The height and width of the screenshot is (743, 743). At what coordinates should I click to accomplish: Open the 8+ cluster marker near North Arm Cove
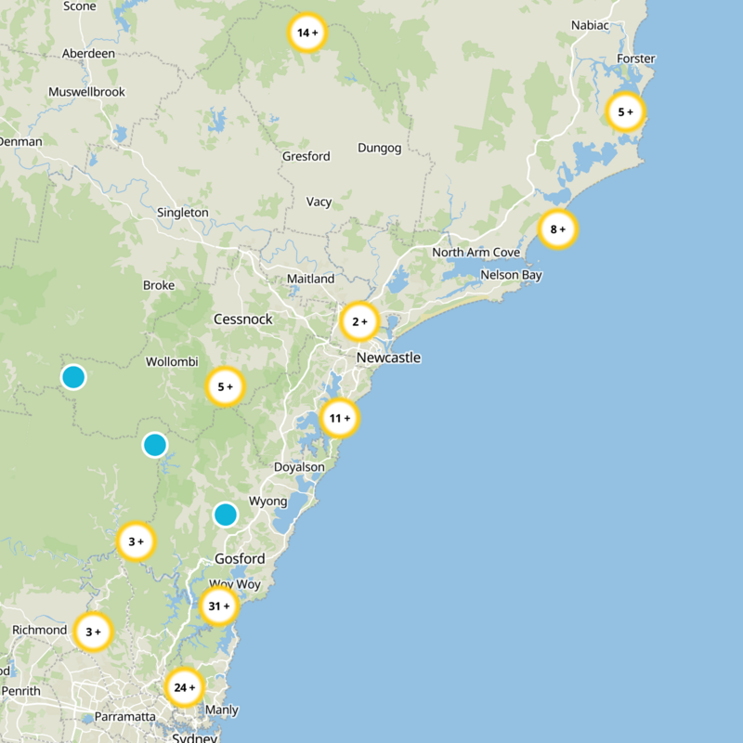(558, 229)
